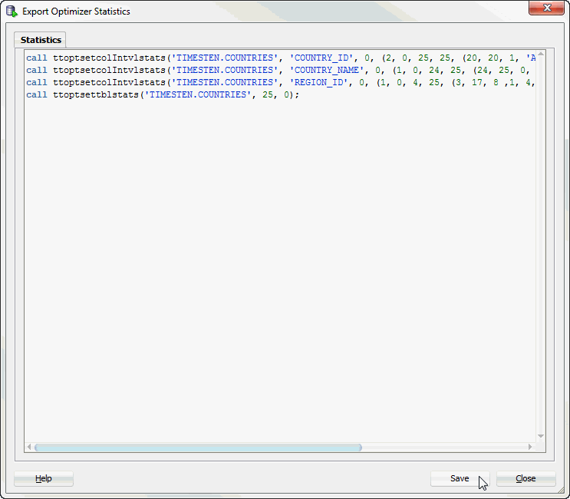The height and width of the screenshot is (499, 570).
Task: Click the vertical scrollbar up arrow
Action: [541, 54]
